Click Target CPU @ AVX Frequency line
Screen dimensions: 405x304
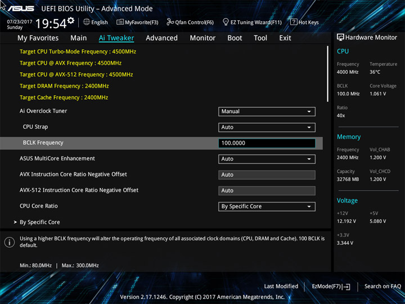70,63
